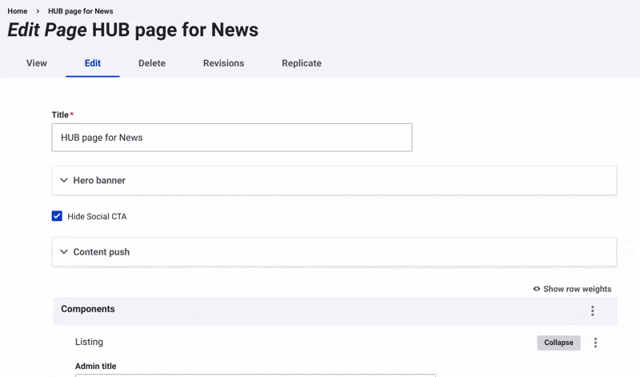The width and height of the screenshot is (640, 377).
Task: Click the Home breadcrumb link
Action: click(x=18, y=11)
